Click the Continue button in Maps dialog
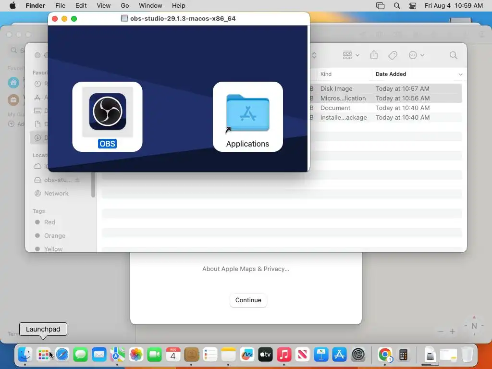The image size is (492, 369). click(248, 300)
